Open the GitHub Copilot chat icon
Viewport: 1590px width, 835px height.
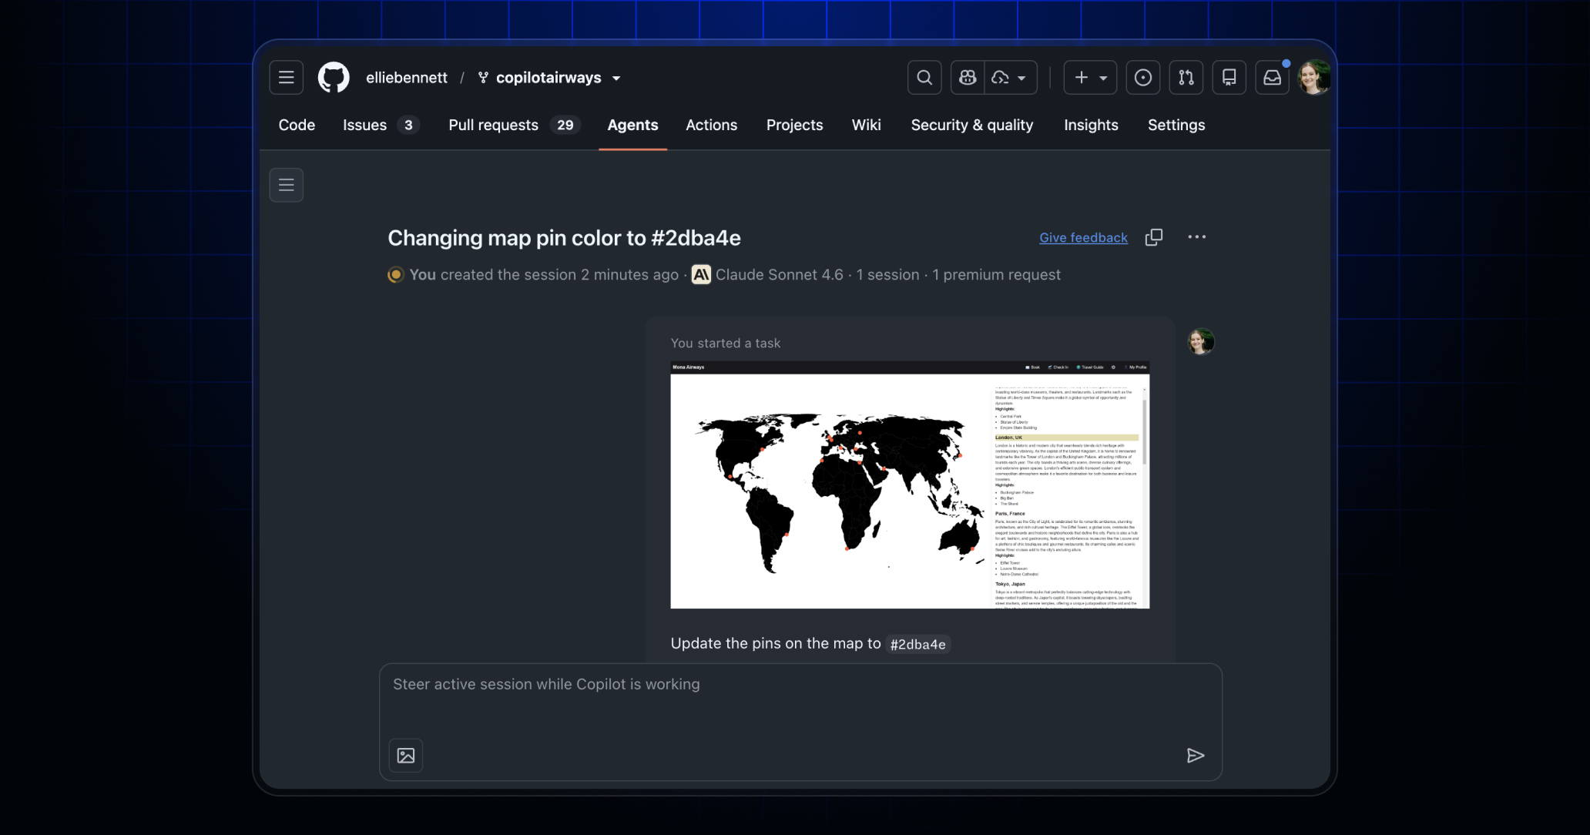point(967,77)
